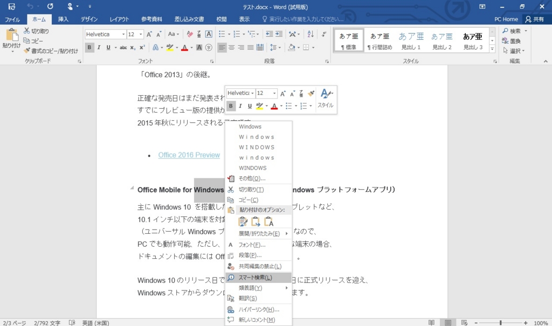Open the change case Aa dropdown
This screenshot has height=326, width=552.
(x=173, y=34)
